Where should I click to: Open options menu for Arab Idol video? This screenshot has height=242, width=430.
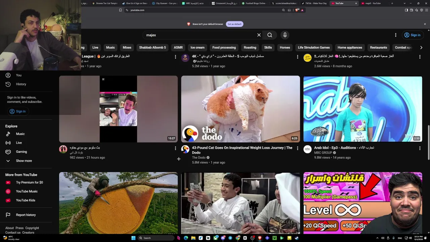(x=420, y=148)
